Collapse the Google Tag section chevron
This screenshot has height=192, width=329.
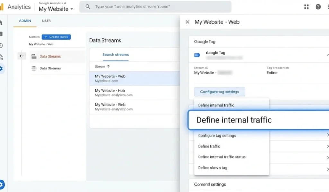click(x=327, y=55)
